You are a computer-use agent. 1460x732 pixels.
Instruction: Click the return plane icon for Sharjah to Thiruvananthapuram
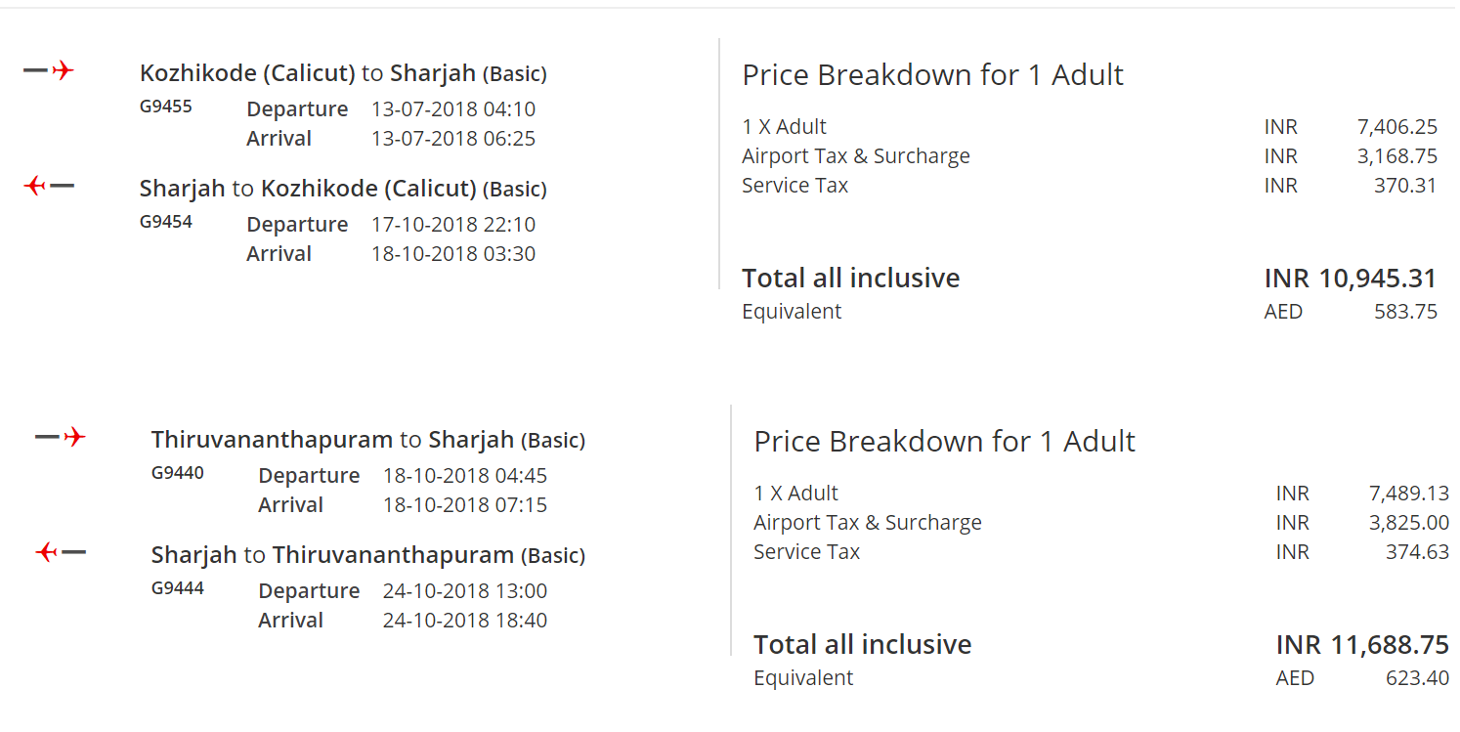pos(61,552)
